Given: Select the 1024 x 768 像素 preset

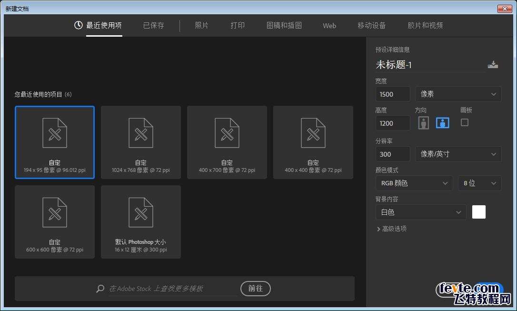Looking at the screenshot, I should [141, 142].
